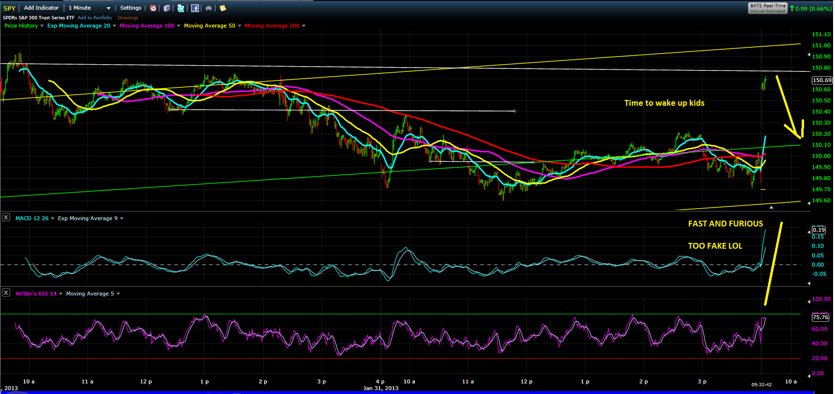
Task: Click the arrow marker beside MACD 0.19 value
Action: [x=809, y=232]
